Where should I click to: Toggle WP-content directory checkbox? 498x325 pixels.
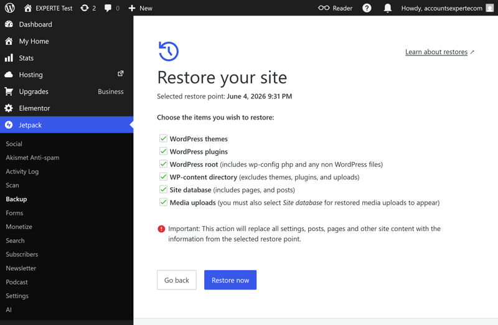163,177
